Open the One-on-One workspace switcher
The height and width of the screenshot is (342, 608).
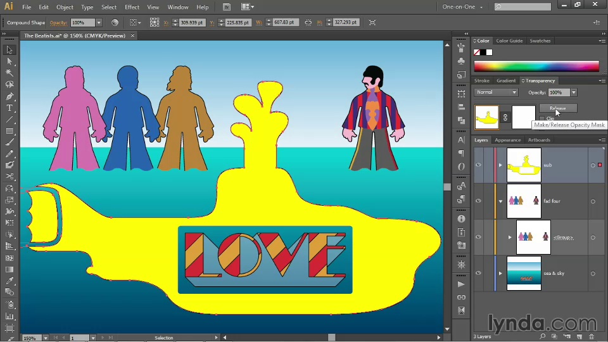(x=462, y=7)
